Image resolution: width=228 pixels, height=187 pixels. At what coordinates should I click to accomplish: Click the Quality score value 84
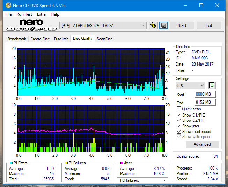tap(216, 156)
